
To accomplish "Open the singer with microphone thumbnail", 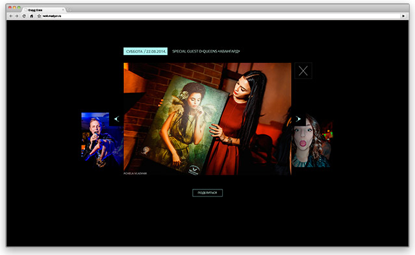I will click(102, 140).
